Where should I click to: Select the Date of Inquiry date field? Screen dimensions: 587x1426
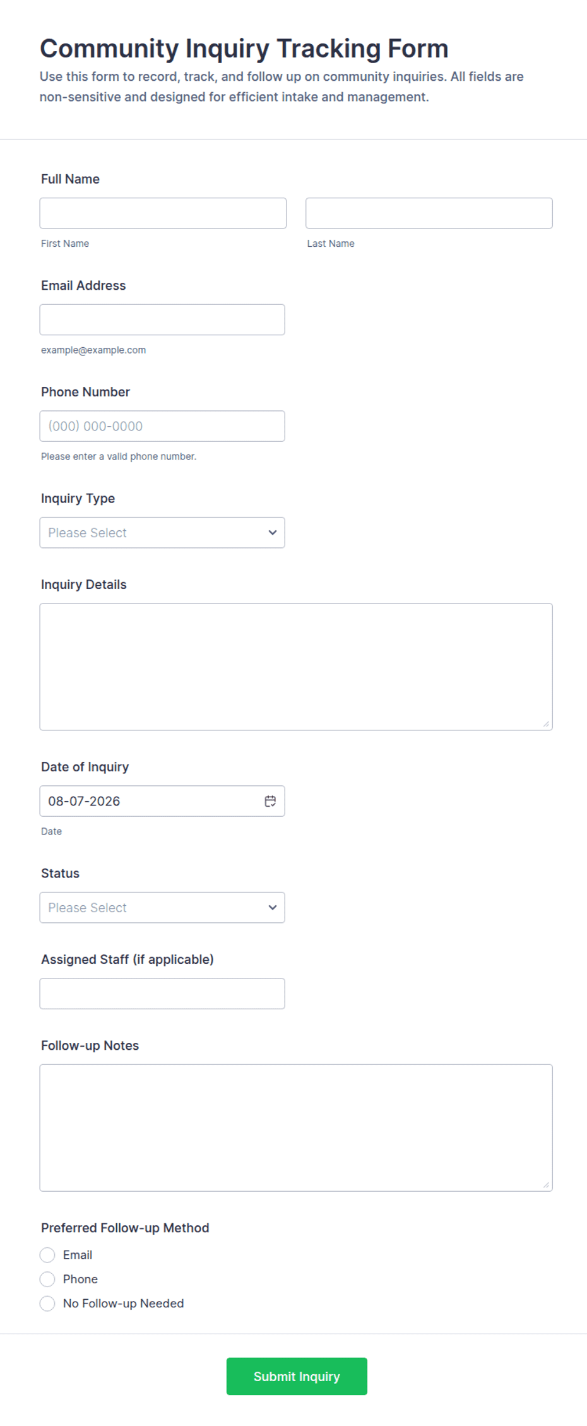(x=162, y=801)
